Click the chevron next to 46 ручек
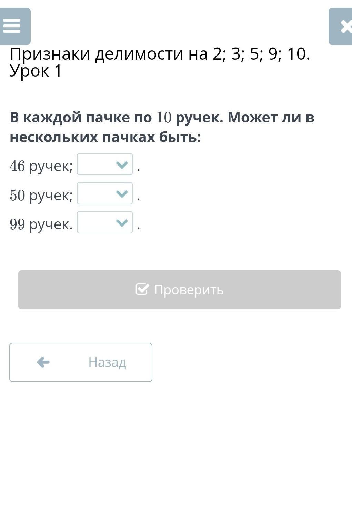Screen dimensions: 352x520 coord(122,165)
